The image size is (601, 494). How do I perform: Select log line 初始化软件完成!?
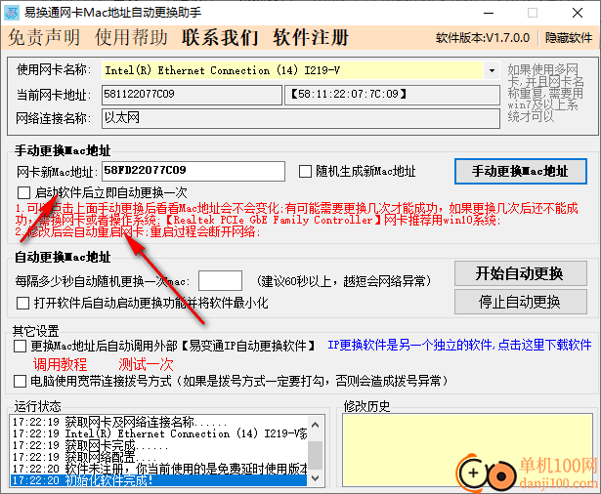click(x=158, y=480)
